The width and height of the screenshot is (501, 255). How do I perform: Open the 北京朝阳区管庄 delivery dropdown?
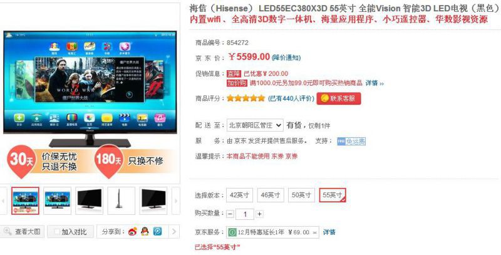tap(255, 125)
